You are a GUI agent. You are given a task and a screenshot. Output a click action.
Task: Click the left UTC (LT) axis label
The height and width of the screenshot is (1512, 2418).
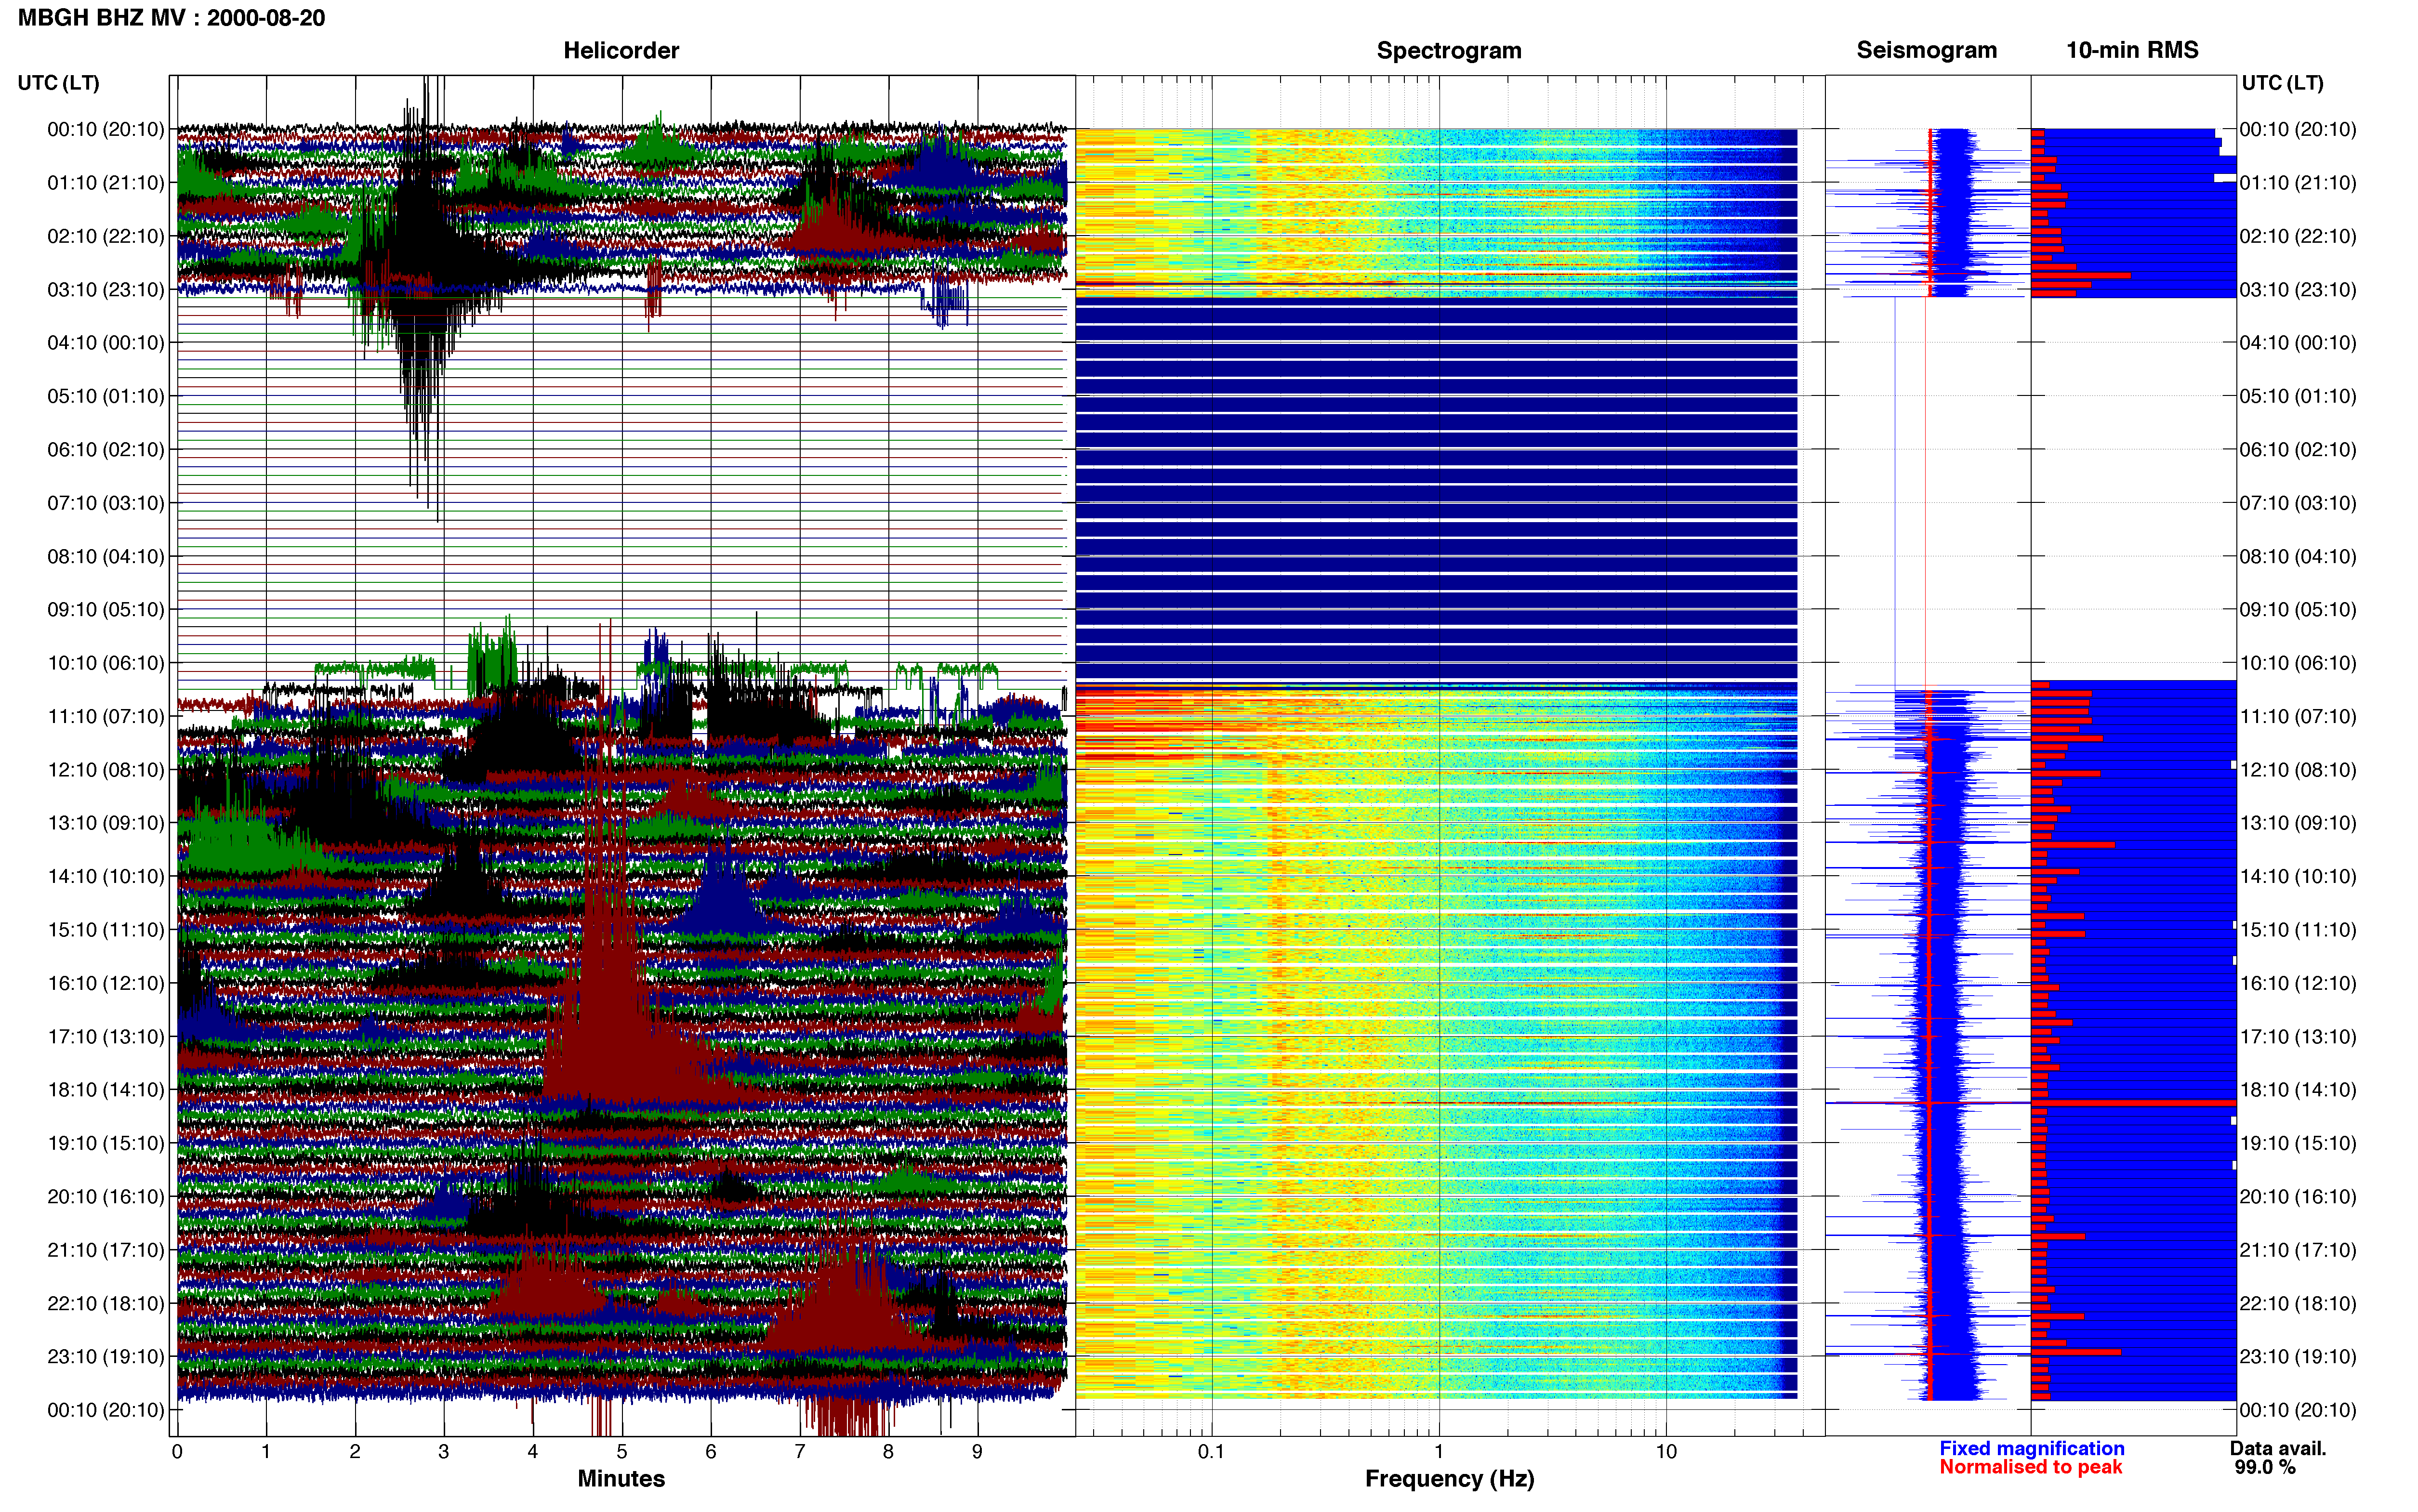(x=59, y=83)
